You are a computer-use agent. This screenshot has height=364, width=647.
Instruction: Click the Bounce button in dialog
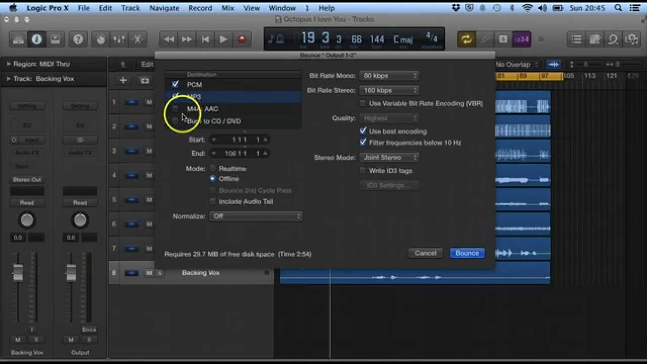(x=467, y=253)
